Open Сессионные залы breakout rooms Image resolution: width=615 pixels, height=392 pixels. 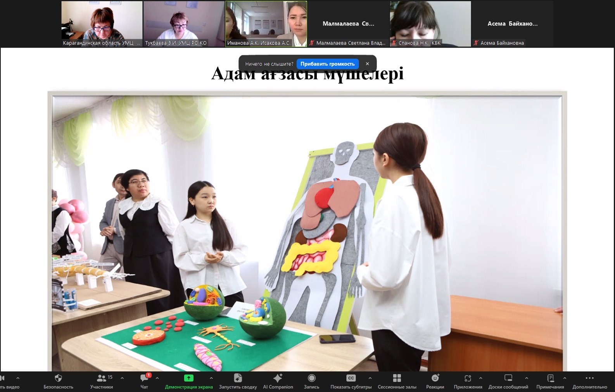397,378
